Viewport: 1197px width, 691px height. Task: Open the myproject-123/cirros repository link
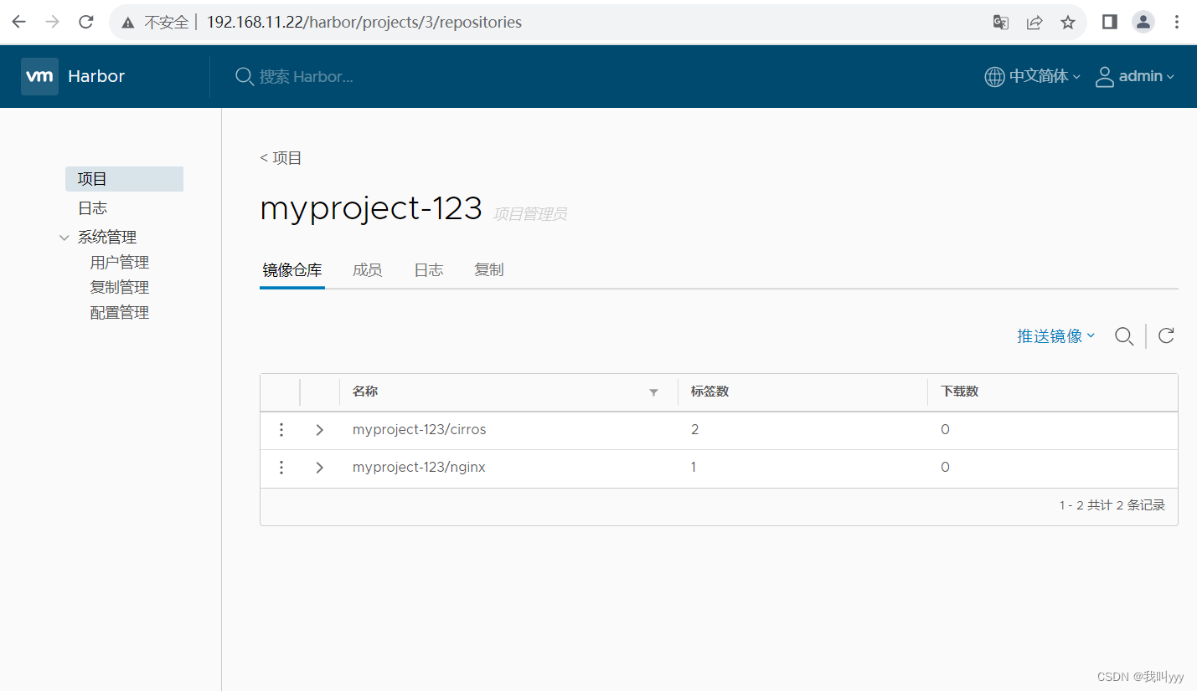click(419, 430)
